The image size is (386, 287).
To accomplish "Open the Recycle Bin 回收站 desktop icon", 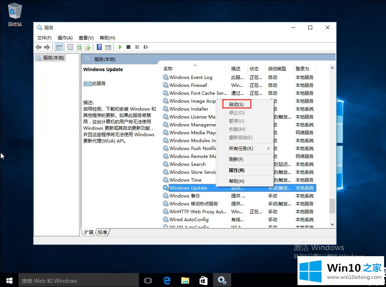I will coord(15,15).
